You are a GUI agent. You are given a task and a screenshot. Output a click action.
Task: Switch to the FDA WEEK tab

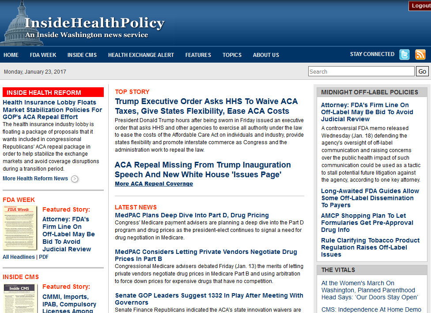(43, 55)
